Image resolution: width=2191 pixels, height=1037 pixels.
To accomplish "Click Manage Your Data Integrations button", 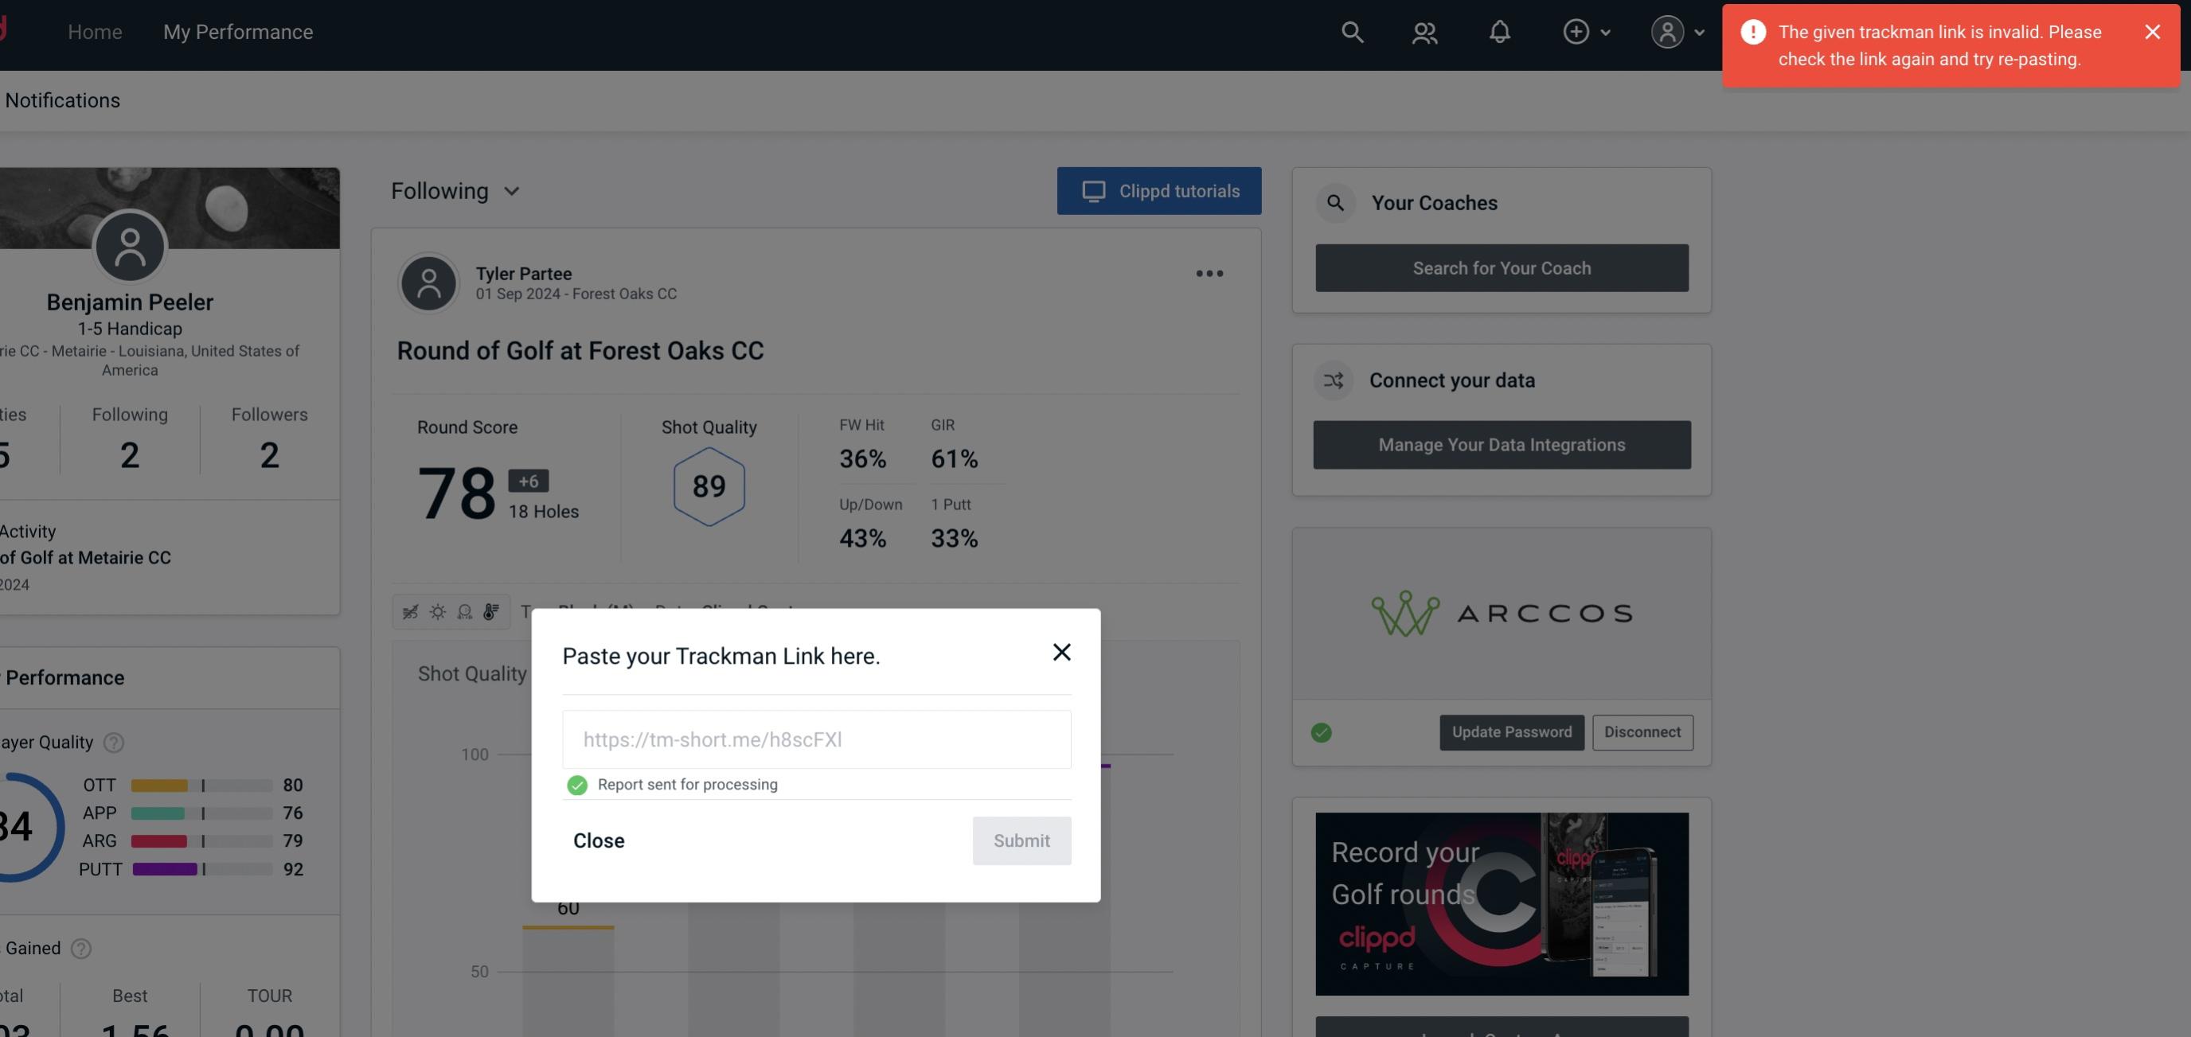I will tap(1502, 444).
